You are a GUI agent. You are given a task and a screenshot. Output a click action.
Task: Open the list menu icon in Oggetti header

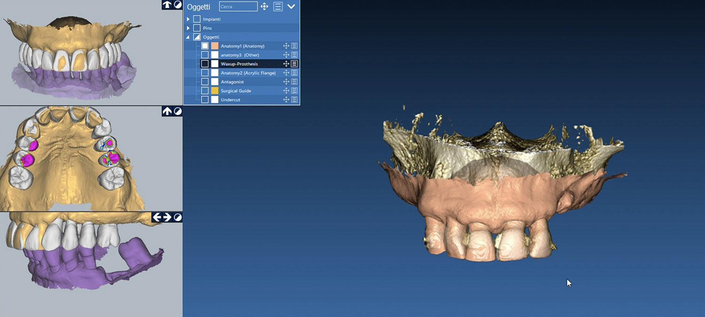pos(278,7)
